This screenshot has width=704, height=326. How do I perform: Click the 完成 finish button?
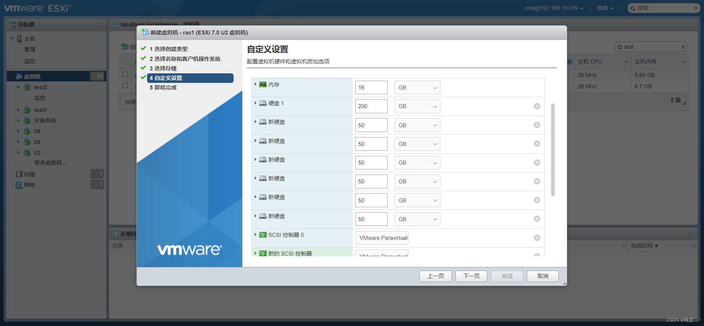click(x=507, y=276)
